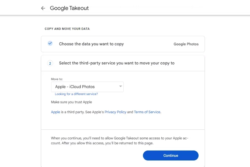Click the blue checkmark on completed step one

50,43
